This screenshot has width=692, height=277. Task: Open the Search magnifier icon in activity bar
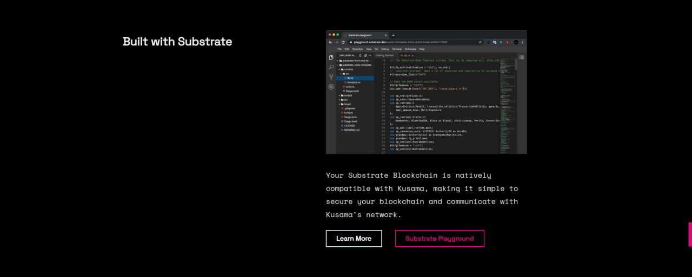[331, 67]
